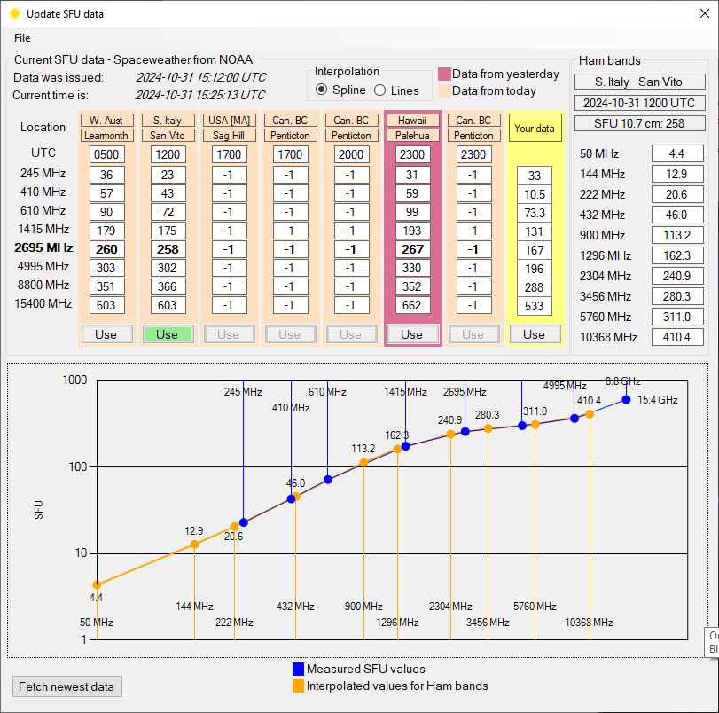Click Data from yesterday pink color swatch
Viewport: 719px width, 713px height.
click(x=444, y=74)
